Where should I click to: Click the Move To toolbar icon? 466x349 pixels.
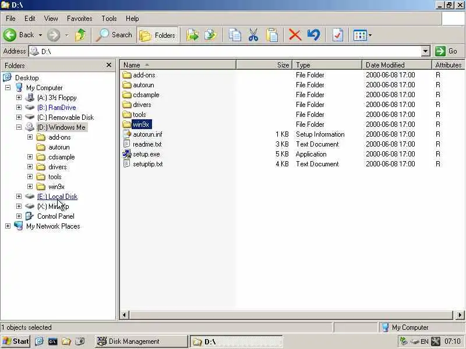pyautogui.click(x=193, y=35)
